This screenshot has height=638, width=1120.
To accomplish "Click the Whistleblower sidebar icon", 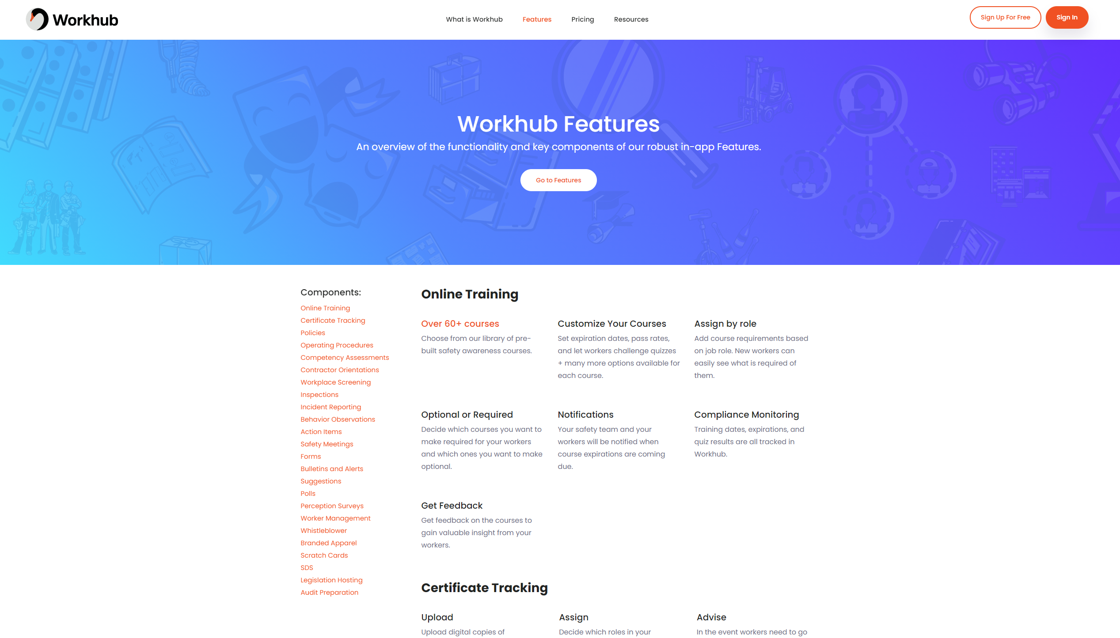I will tap(324, 530).
